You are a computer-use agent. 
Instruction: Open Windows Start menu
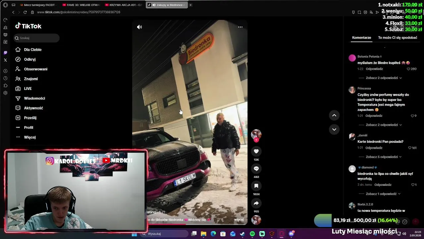134,234
